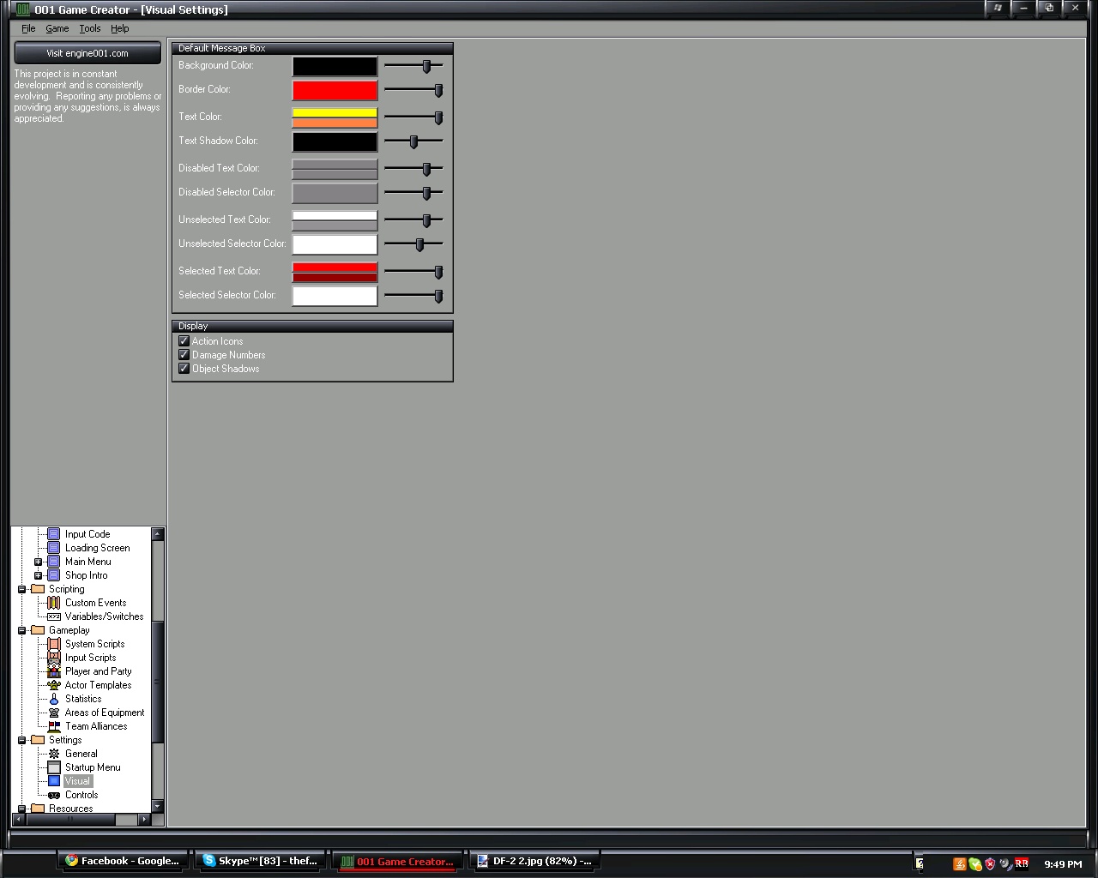Click the Text Shadow Color slider
This screenshot has height=878, width=1098.
coord(413,141)
